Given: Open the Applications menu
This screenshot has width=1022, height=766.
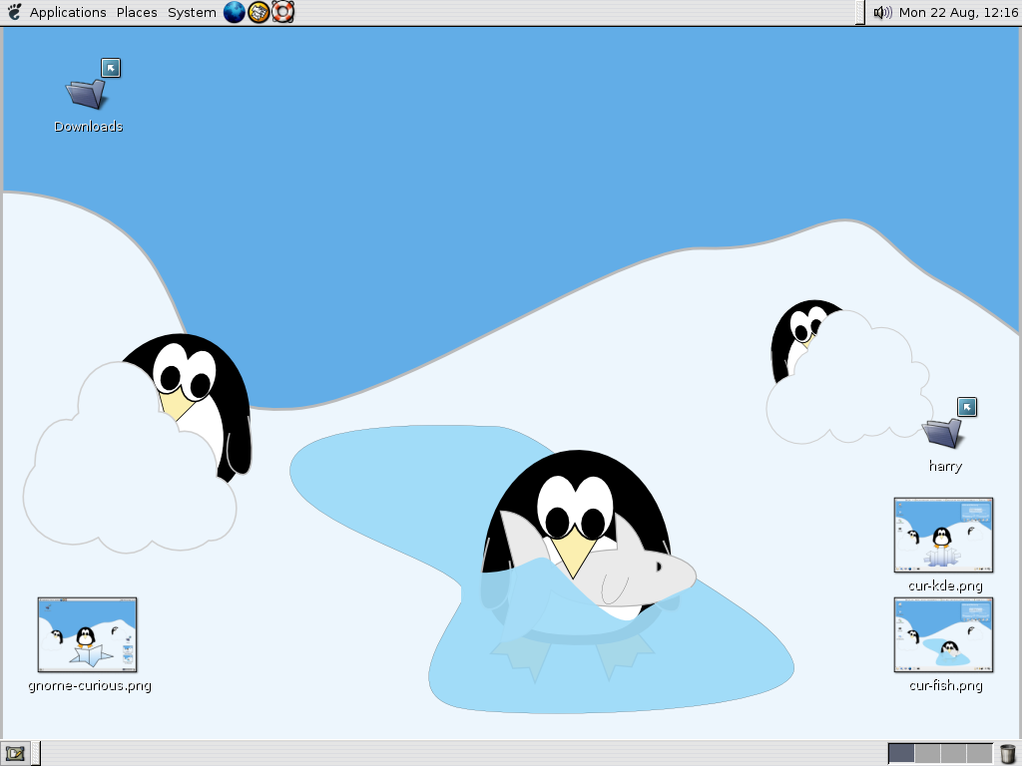Looking at the screenshot, I should coord(68,12).
